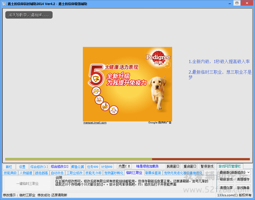Open the 首栏 tab
The width and height of the screenshot is (255, 200).
(x=9, y=166)
